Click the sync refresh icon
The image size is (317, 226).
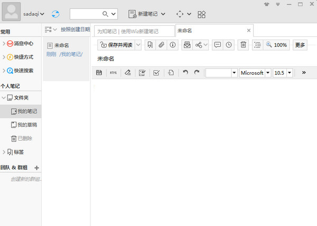(56, 14)
